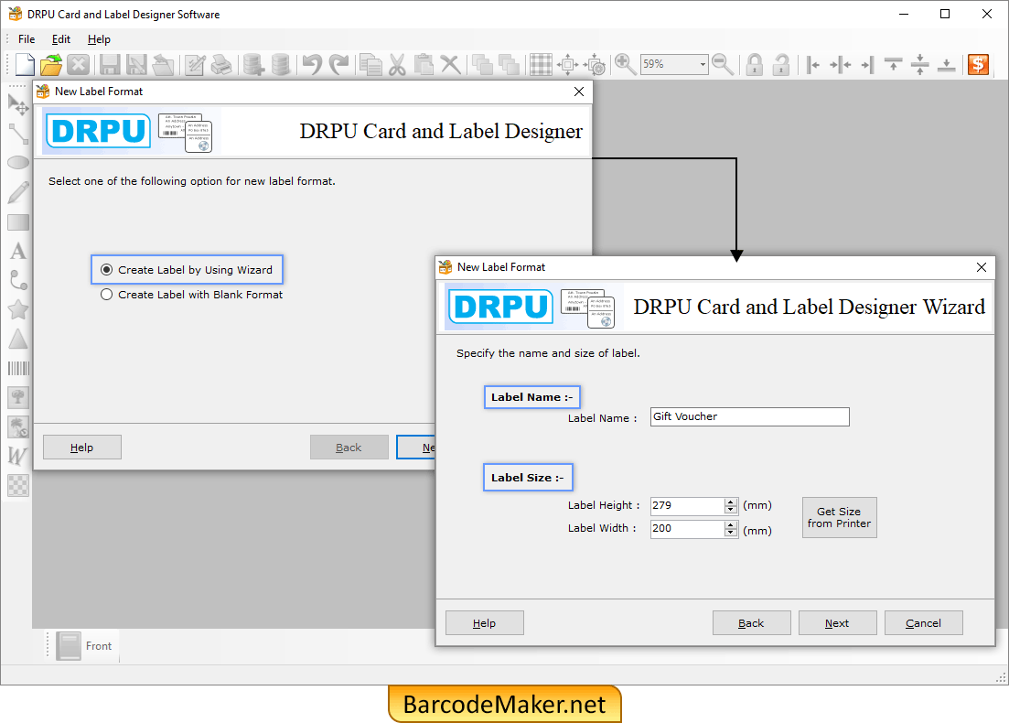
Task: Click the closed padlock Lock icon
Action: point(754,64)
